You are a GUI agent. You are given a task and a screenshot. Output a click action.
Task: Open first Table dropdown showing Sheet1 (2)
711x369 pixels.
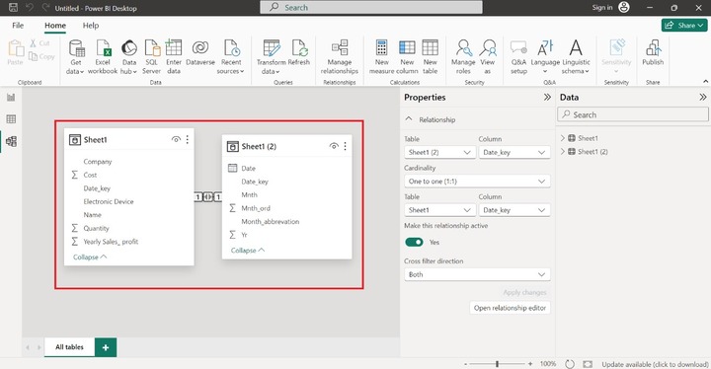click(x=439, y=152)
